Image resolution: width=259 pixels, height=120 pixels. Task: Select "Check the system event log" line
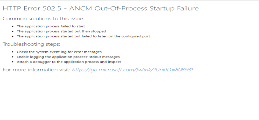[59, 52]
